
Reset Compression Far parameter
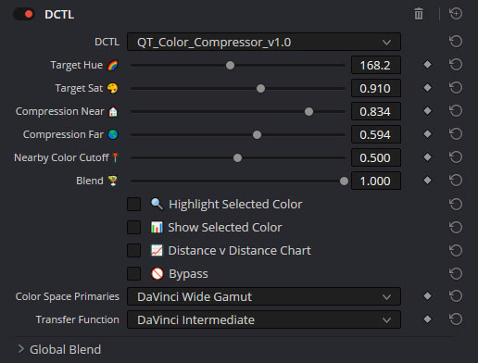click(x=456, y=134)
